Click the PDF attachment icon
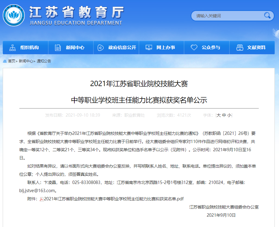 pyautogui.click(x=42, y=199)
